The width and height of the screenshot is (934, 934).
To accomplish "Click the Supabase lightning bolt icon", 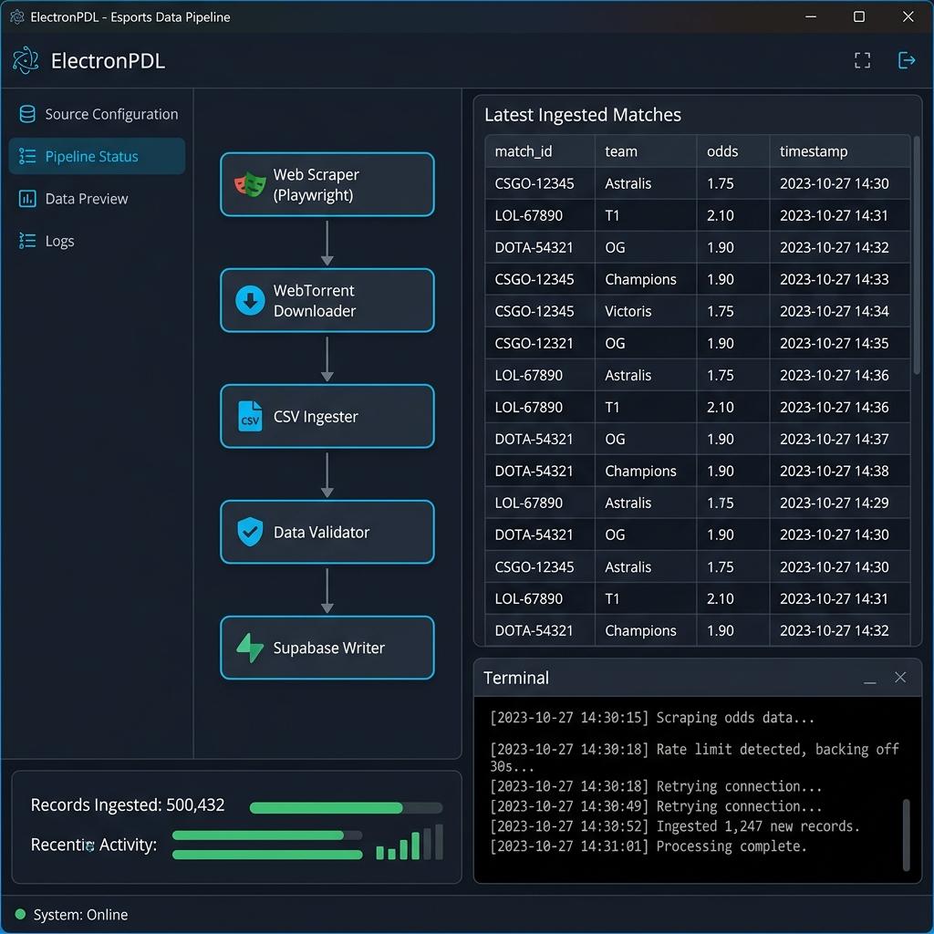I will [x=250, y=648].
